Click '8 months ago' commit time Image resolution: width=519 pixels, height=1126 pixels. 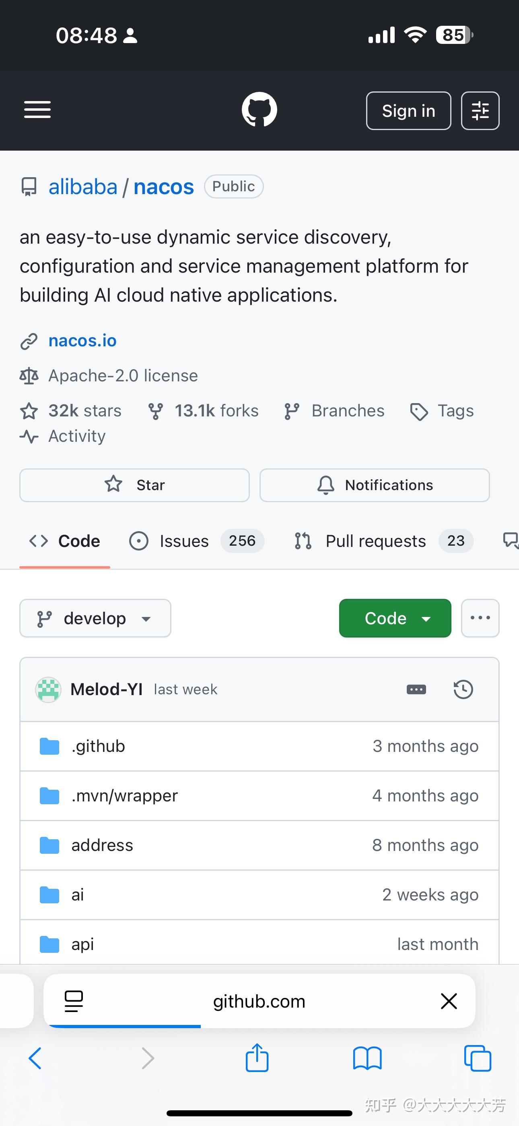pos(426,845)
